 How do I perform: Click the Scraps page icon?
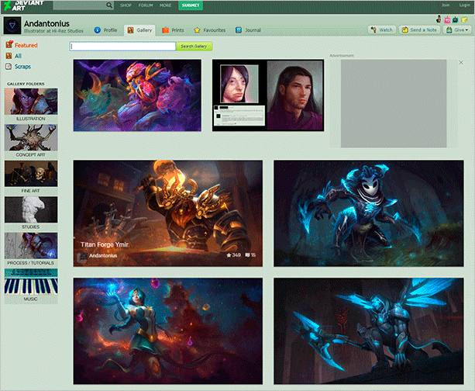point(9,67)
